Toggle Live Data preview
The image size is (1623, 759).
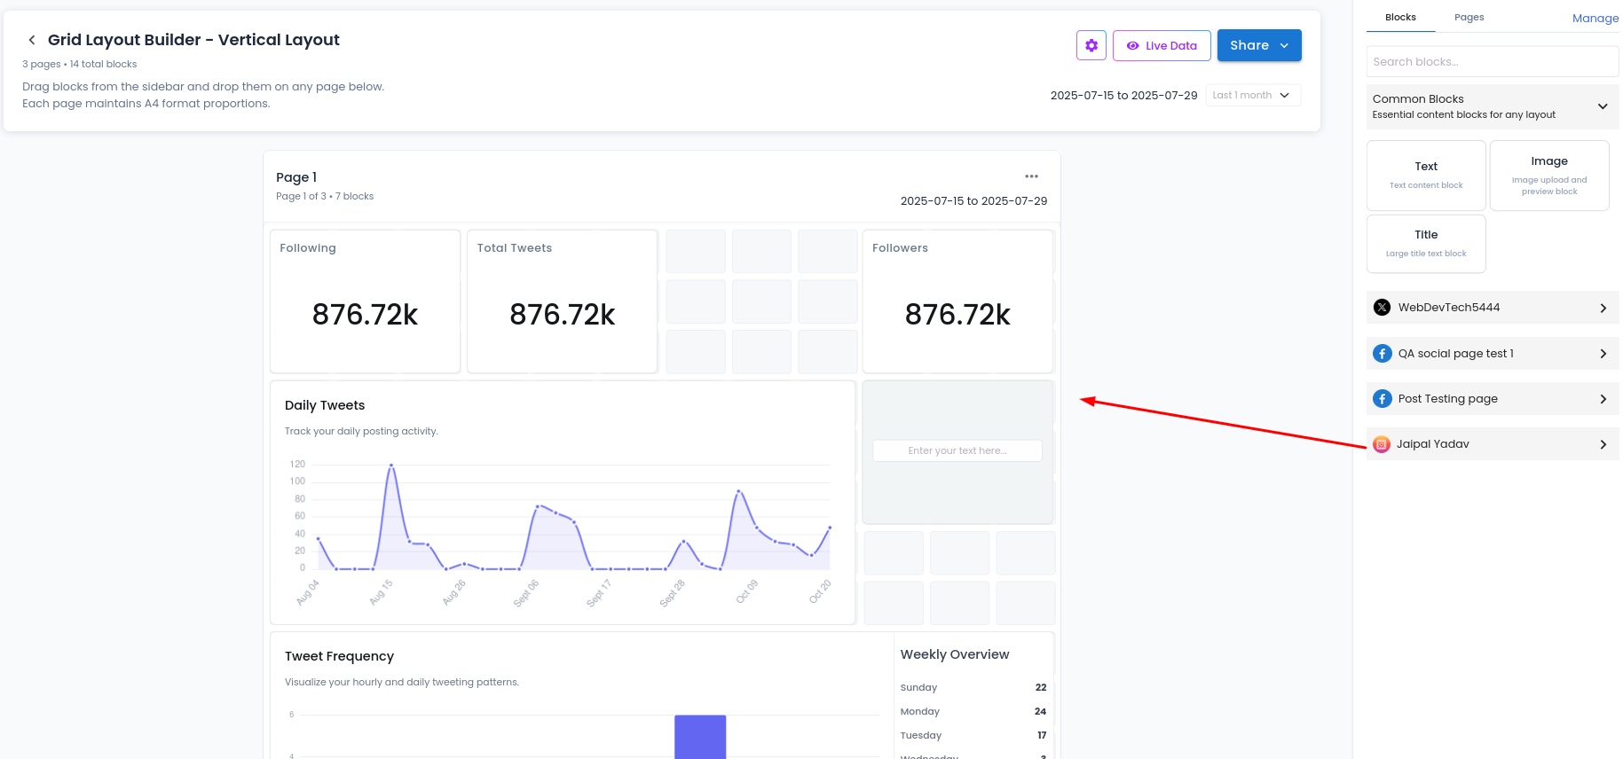point(1162,45)
